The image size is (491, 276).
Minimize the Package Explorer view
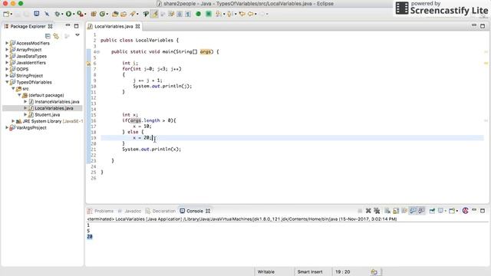click(68, 25)
